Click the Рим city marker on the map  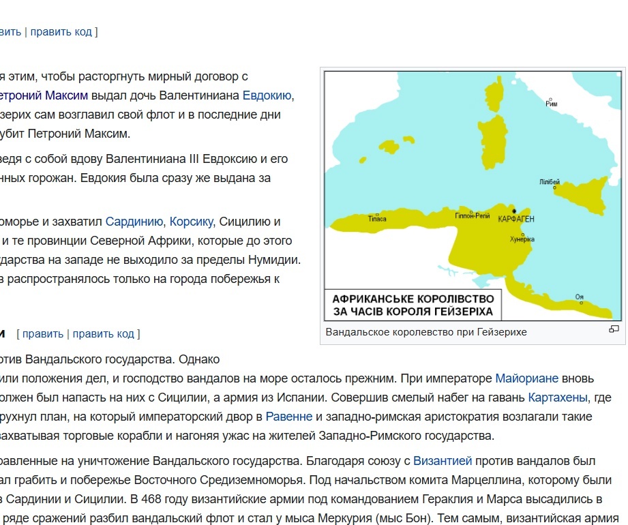(x=550, y=99)
